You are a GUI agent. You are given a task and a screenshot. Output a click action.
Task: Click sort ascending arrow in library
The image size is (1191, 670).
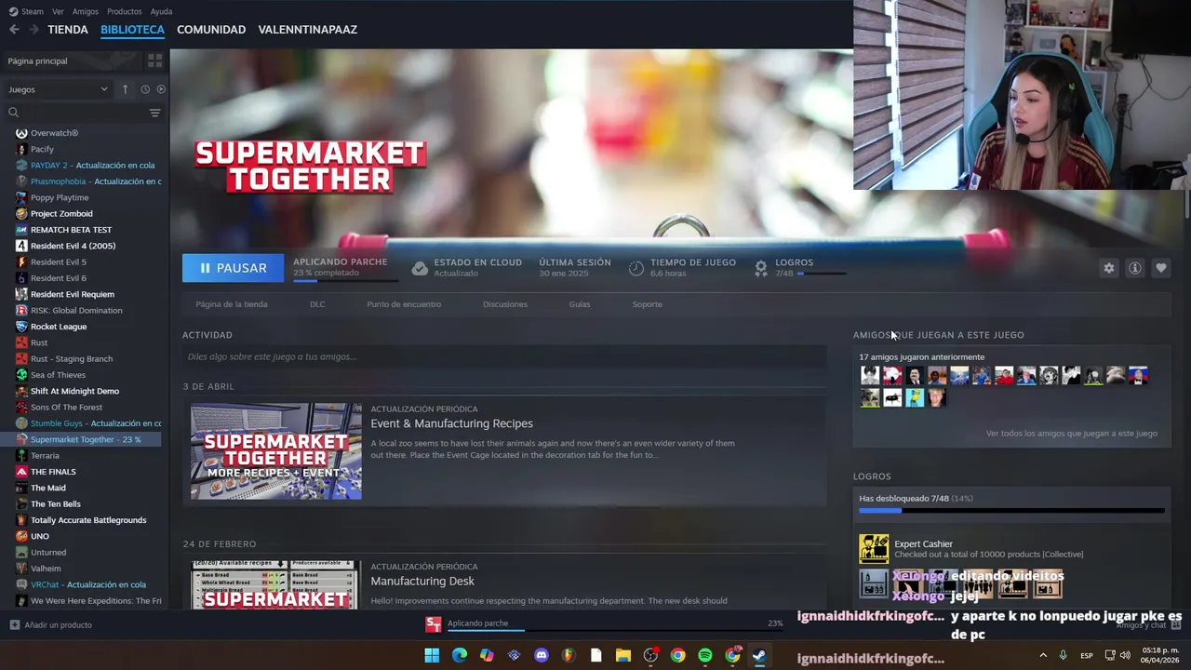[x=125, y=89]
